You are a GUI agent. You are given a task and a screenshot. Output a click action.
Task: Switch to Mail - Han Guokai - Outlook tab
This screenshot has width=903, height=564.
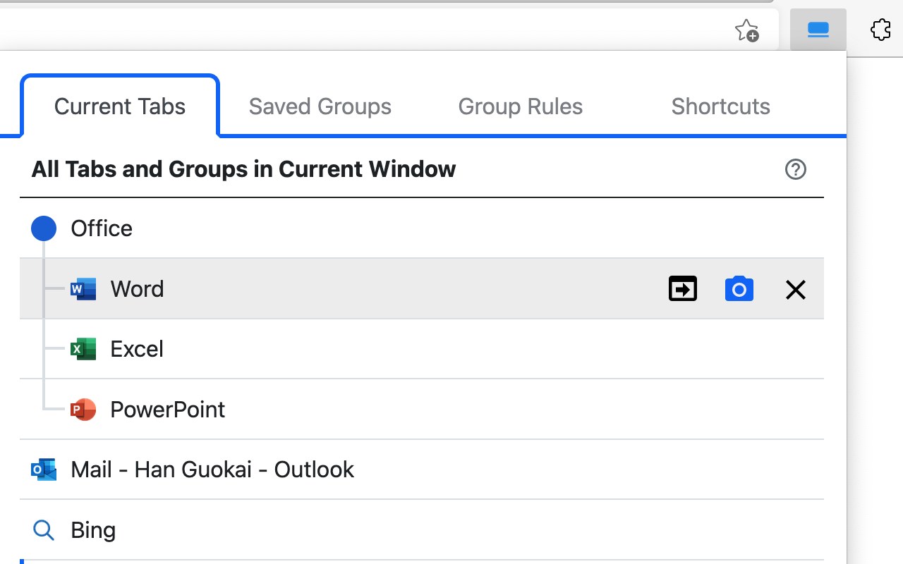click(212, 470)
